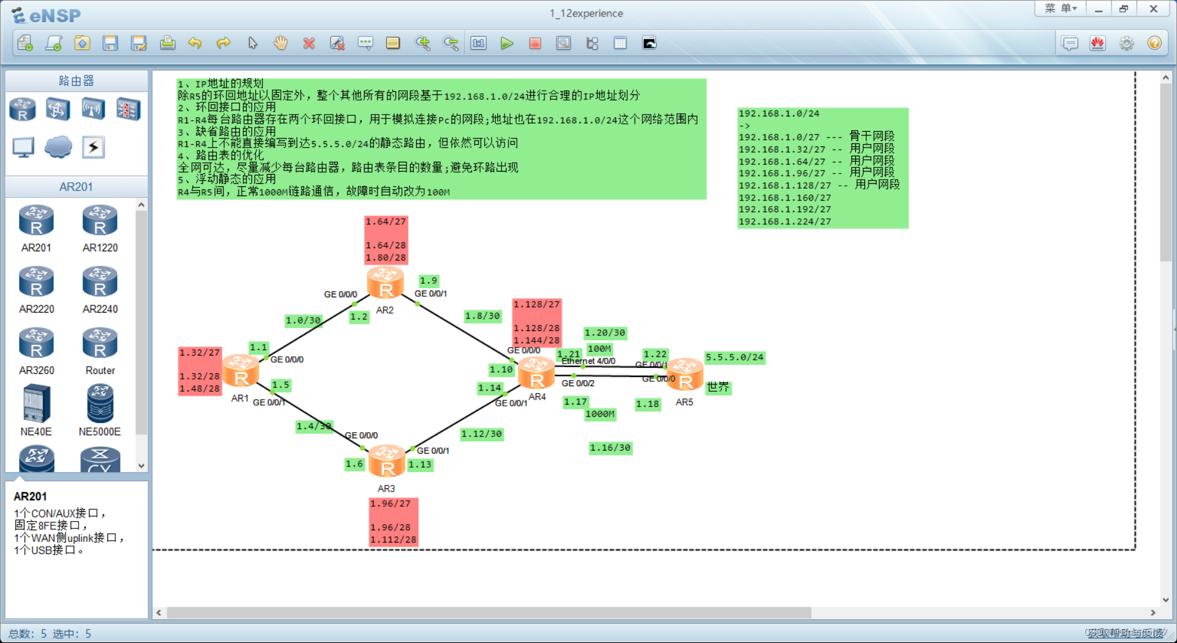Pick the AR201 router model
Image resolution: width=1177 pixels, height=643 pixels.
click(36, 229)
